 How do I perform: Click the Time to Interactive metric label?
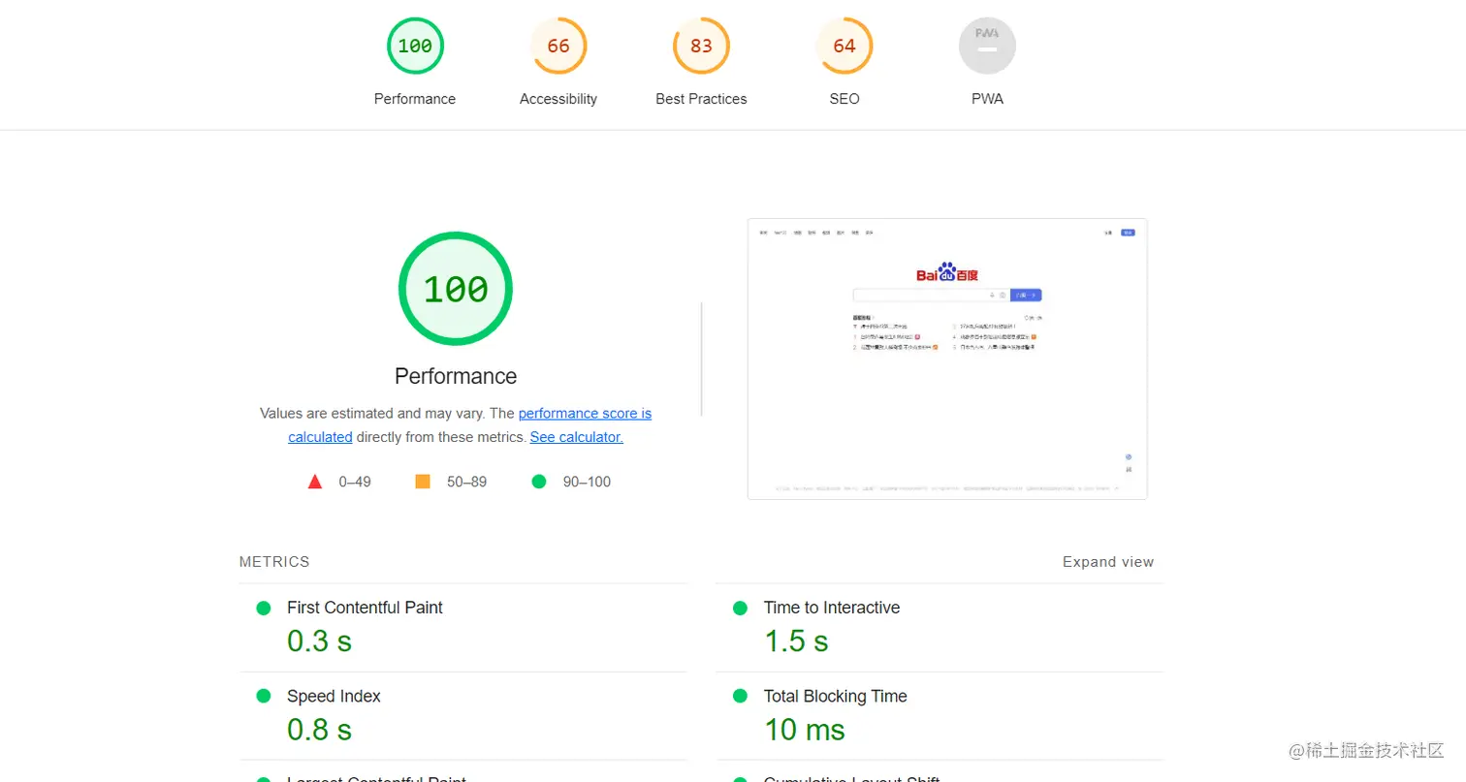pos(832,608)
